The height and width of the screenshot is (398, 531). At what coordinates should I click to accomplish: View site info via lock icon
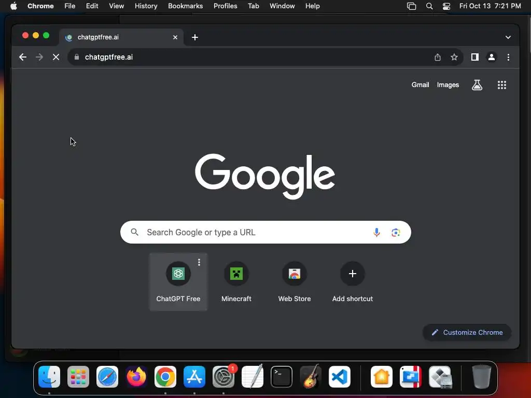[x=77, y=57]
